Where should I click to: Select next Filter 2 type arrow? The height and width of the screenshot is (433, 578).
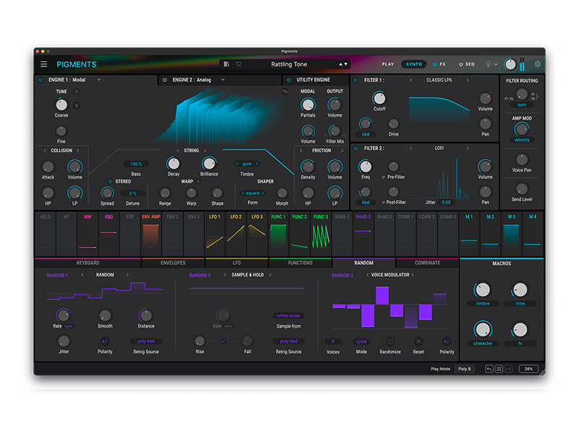(x=467, y=148)
